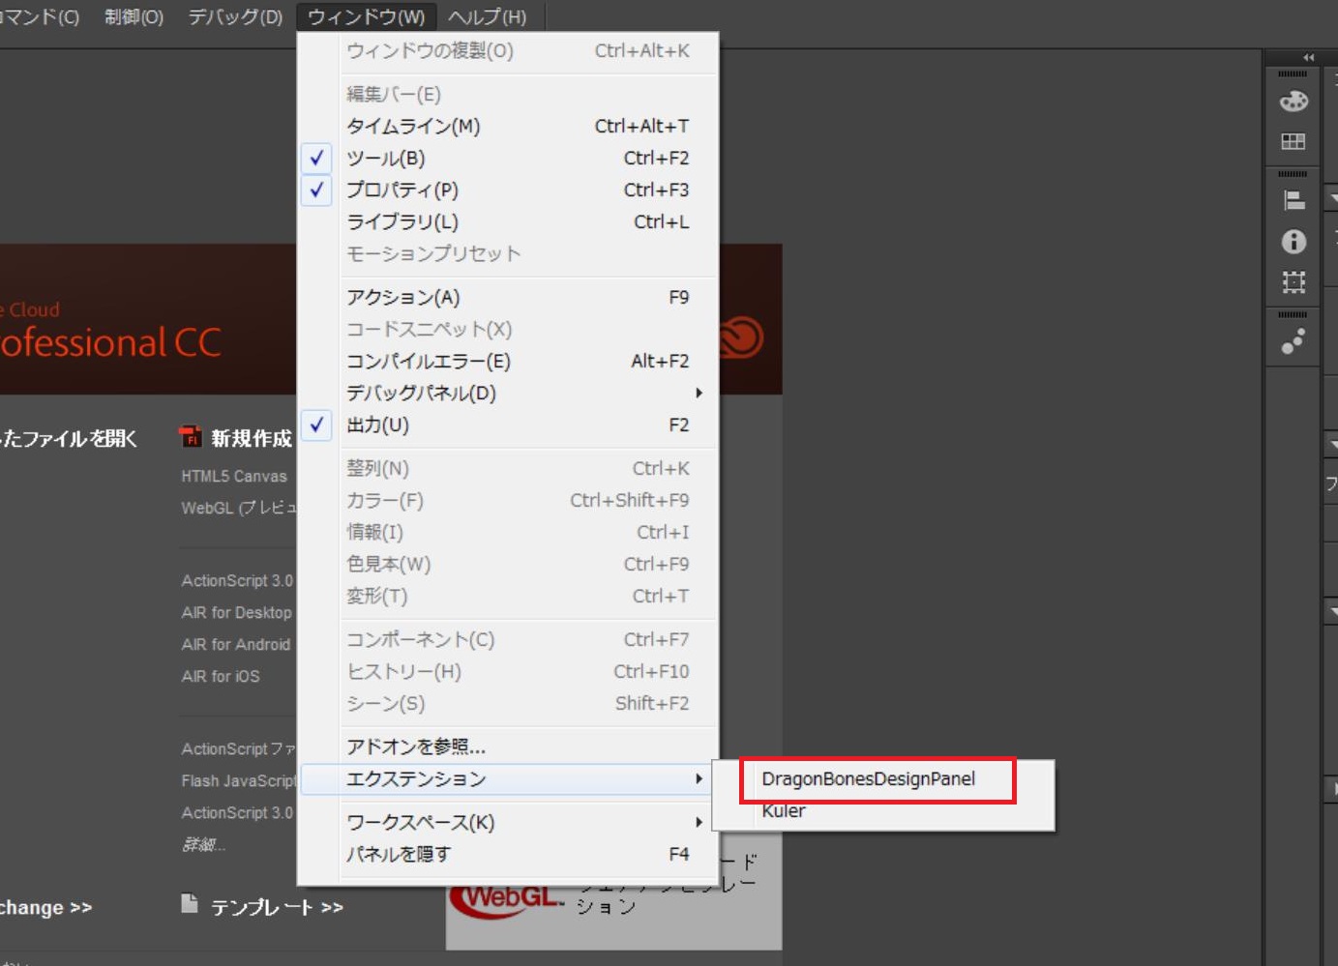Click the Creative Cloud logo icon
This screenshot has height=966, width=1338.
pos(741,337)
